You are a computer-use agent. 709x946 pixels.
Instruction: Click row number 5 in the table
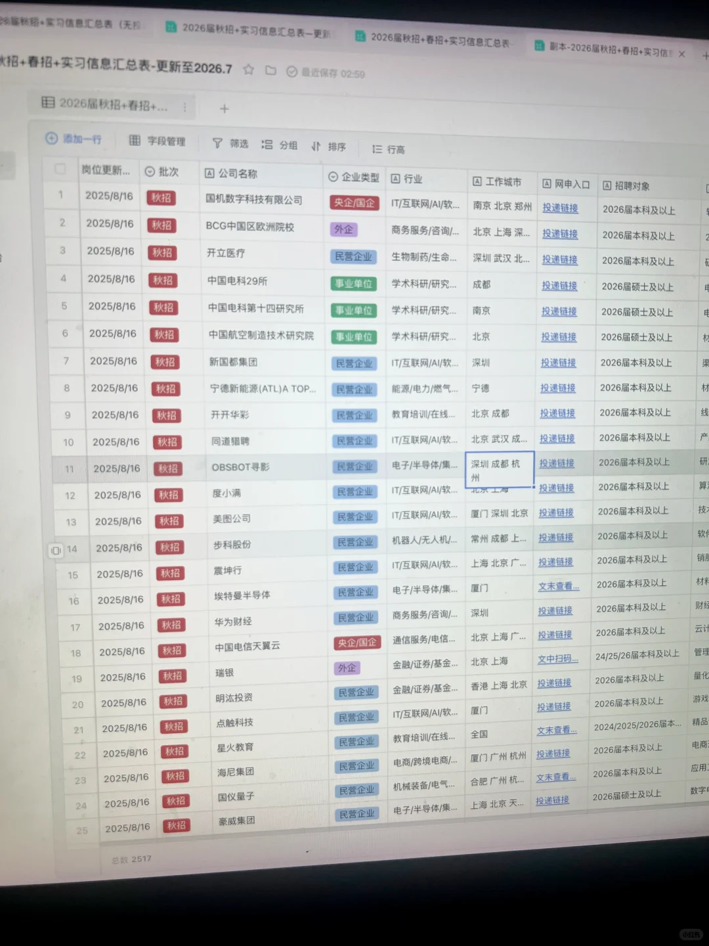(64, 305)
